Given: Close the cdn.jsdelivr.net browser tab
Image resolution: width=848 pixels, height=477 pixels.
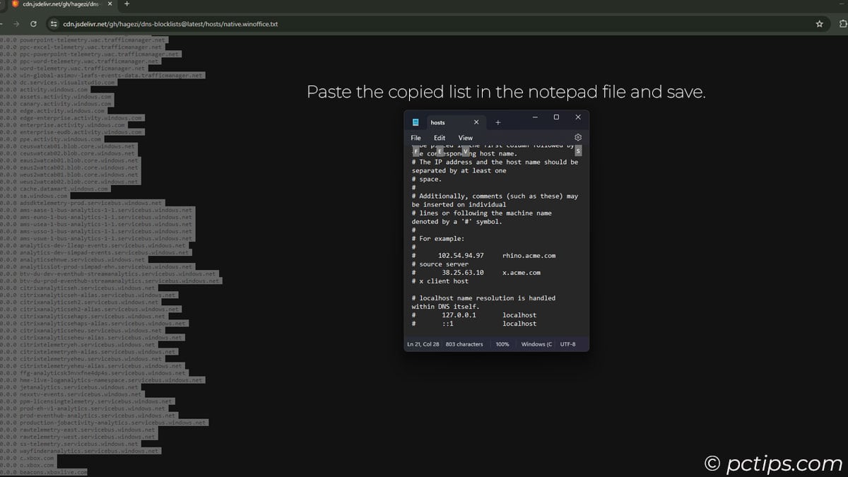Looking at the screenshot, I should 110,4.
